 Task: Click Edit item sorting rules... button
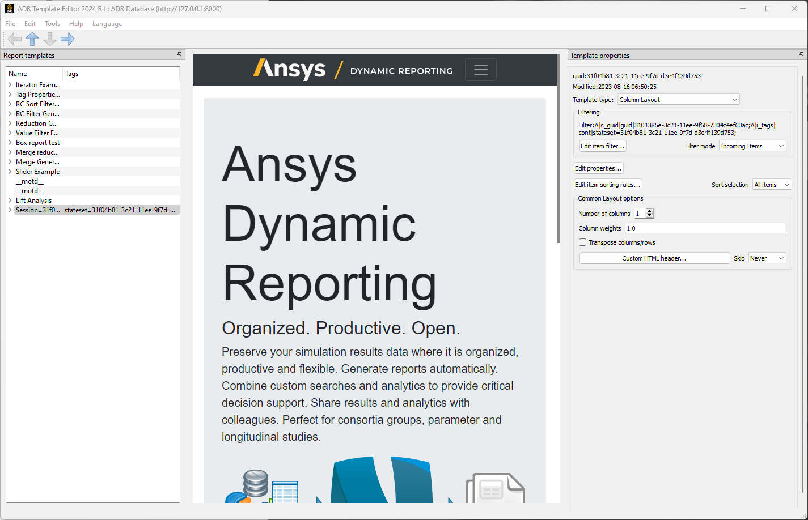pyautogui.click(x=608, y=185)
